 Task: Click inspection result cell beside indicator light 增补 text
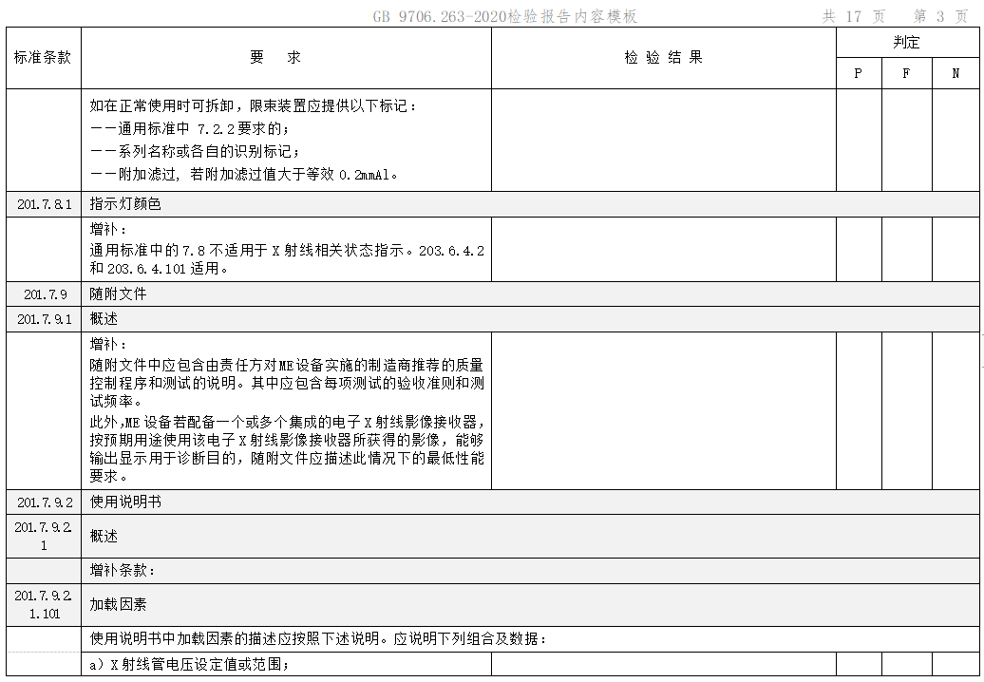point(664,249)
